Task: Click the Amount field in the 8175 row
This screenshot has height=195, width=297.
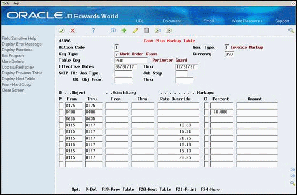Action: 257,106
